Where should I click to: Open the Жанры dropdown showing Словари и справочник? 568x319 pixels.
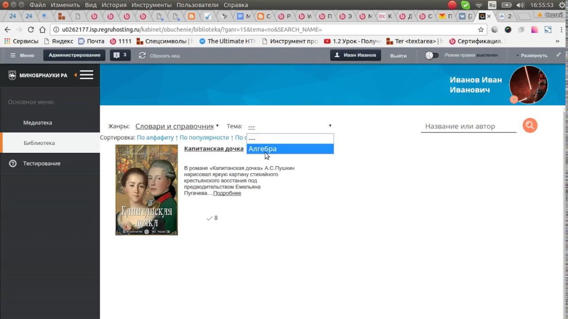coord(177,126)
